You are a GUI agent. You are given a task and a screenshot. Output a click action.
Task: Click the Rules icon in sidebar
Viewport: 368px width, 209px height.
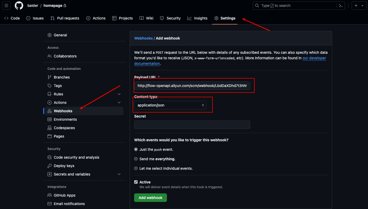coord(50,94)
